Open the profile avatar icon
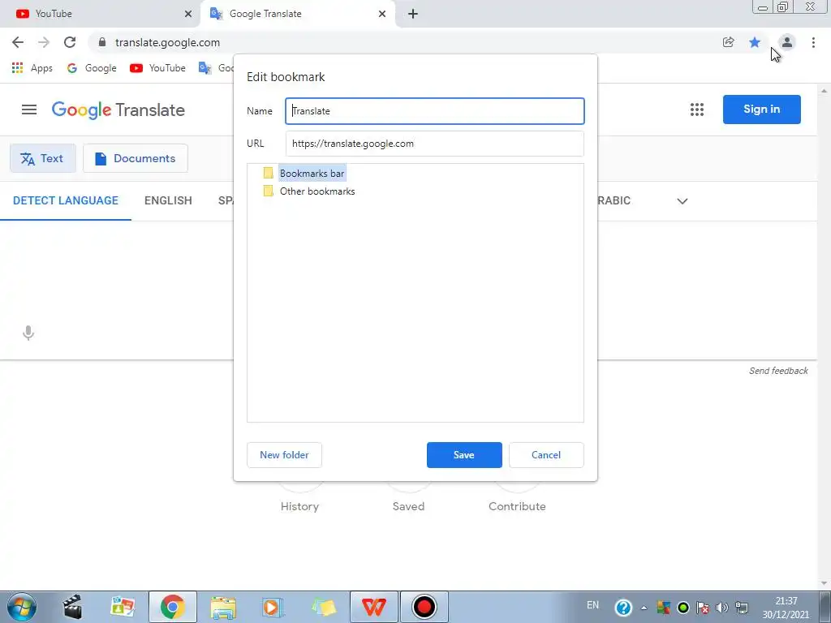The height and width of the screenshot is (623, 831). click(x=787, y=42)
